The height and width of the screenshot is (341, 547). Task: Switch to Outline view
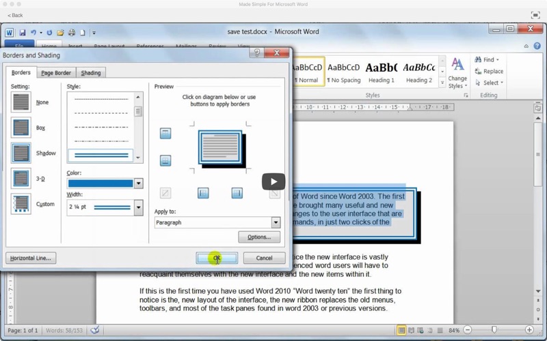click(430, 330)
